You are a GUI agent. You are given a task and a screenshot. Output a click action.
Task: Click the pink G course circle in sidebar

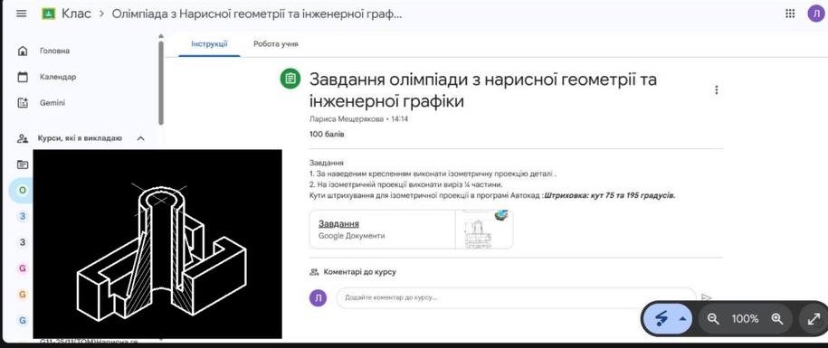pyautogui.click(x=23, y=268)
